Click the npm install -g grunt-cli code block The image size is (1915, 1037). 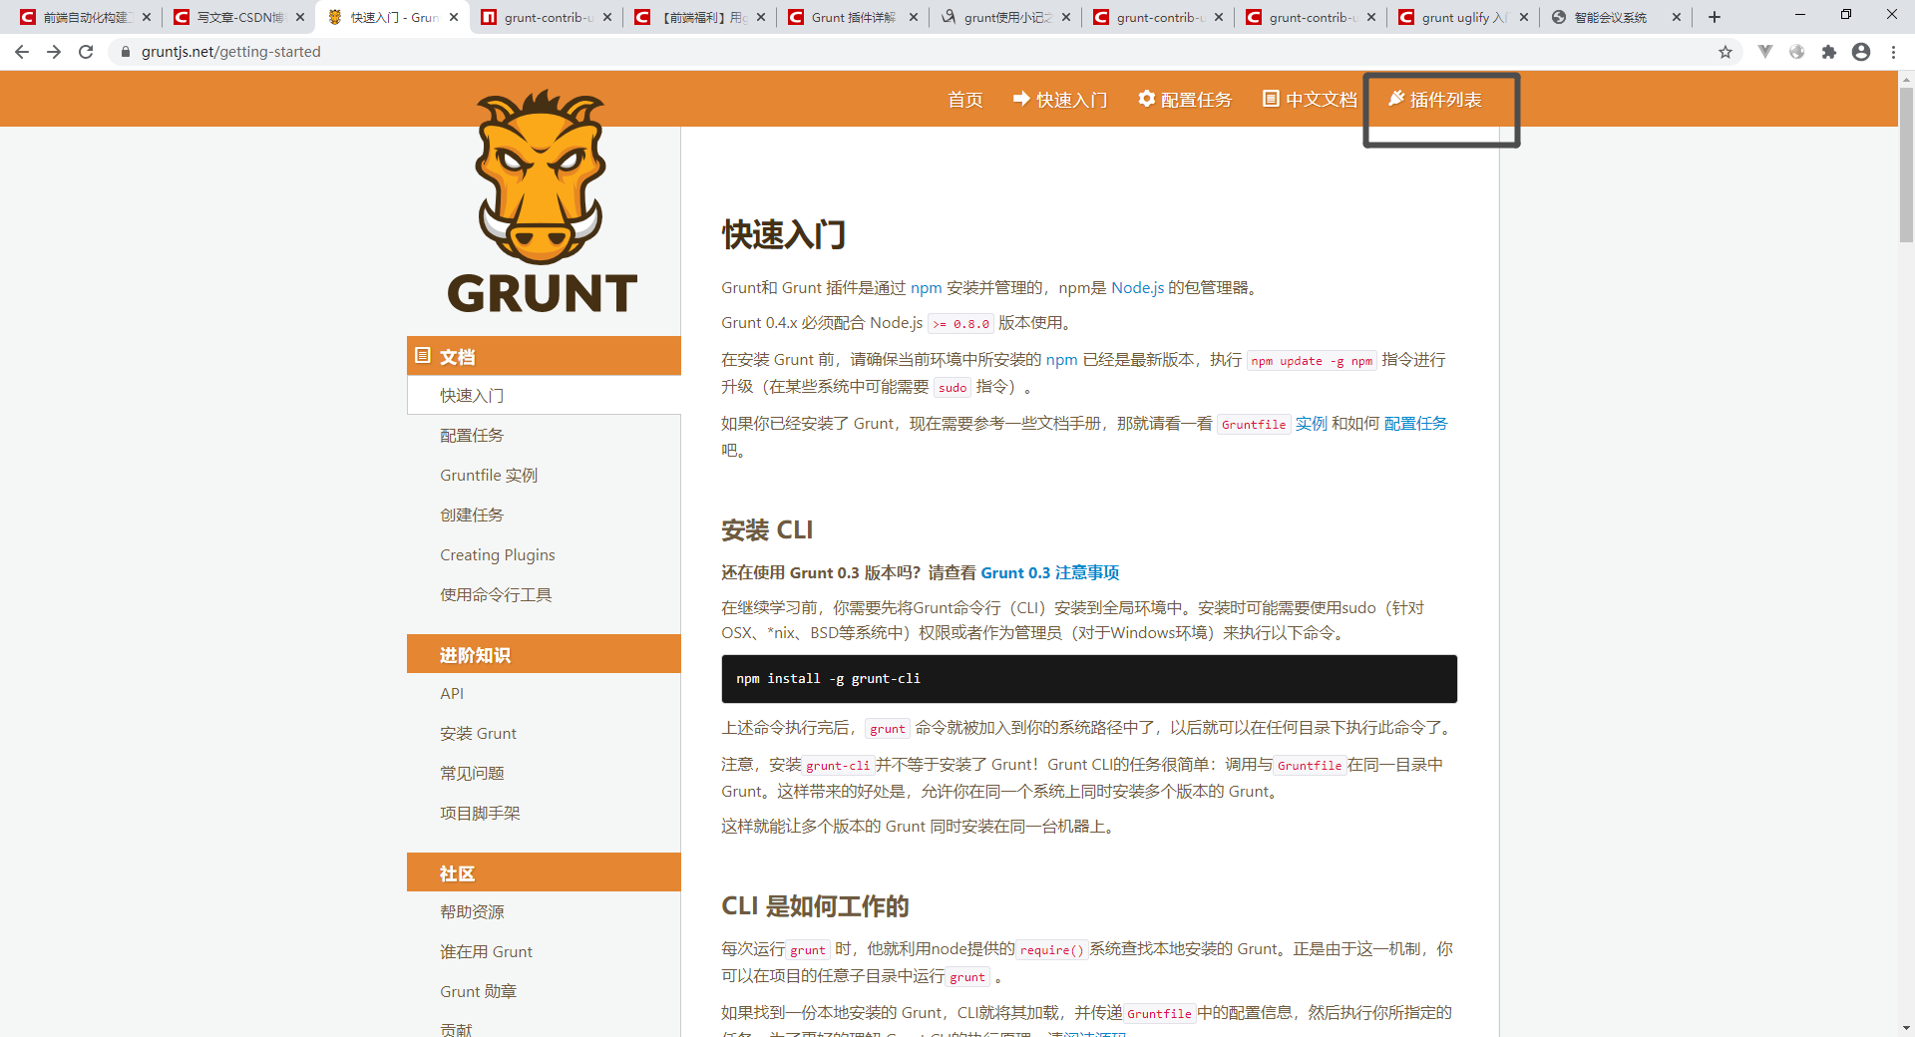point(1089,679)
